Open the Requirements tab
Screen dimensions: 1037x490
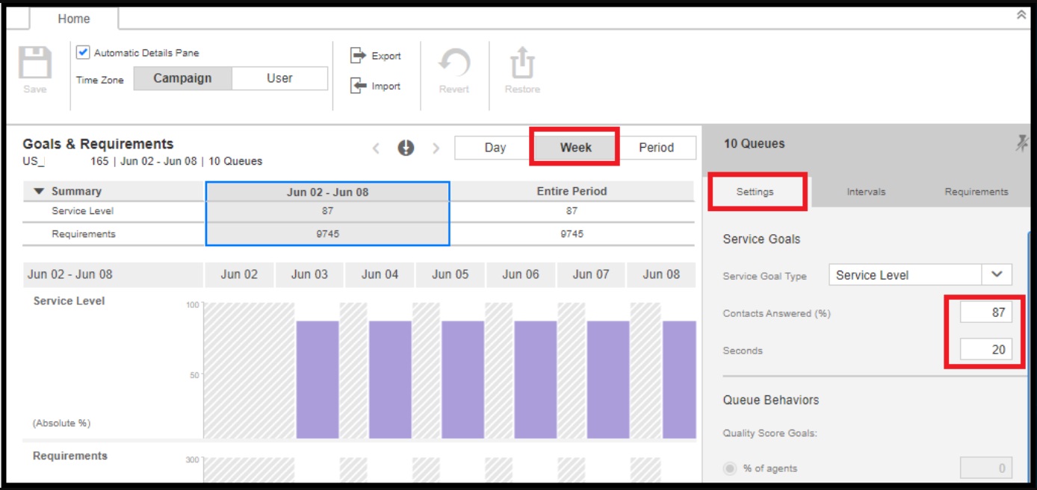(x=976, y=192)
